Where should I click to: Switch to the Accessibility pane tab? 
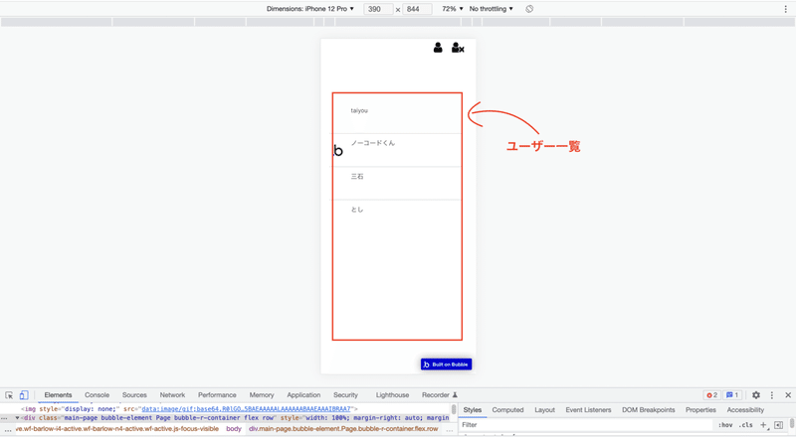point(745,410)
